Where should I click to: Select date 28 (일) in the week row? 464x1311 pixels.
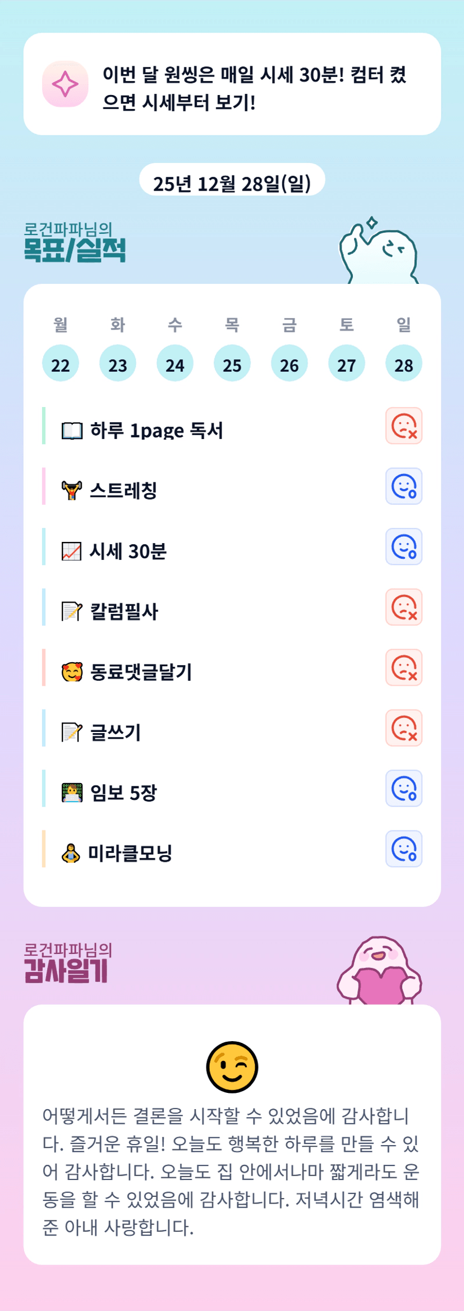(x=403, y=364)
